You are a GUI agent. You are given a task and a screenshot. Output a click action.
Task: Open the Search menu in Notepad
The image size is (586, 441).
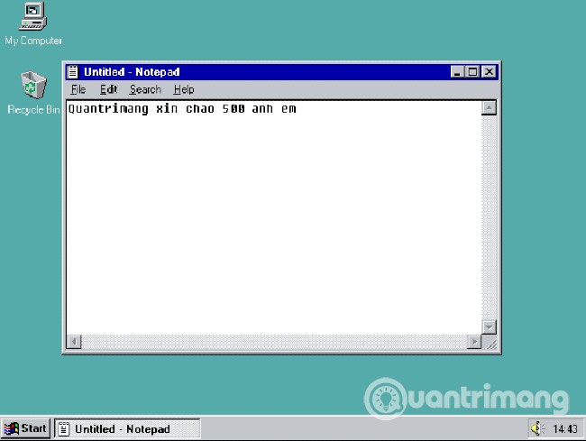click(145, 89)
